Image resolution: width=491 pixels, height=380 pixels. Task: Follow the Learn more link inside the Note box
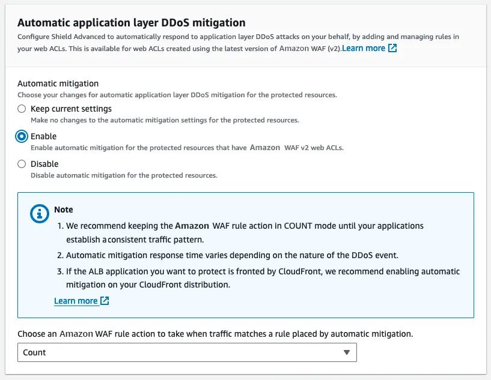pos(76,301)
